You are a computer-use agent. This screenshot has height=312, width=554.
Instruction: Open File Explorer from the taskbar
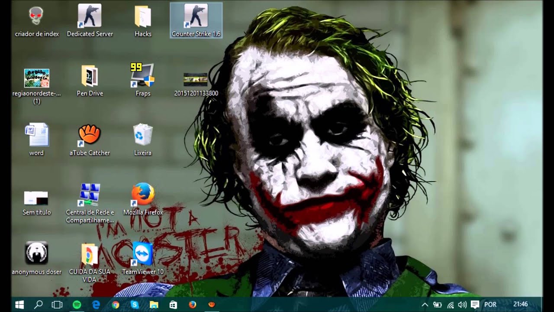154,305
